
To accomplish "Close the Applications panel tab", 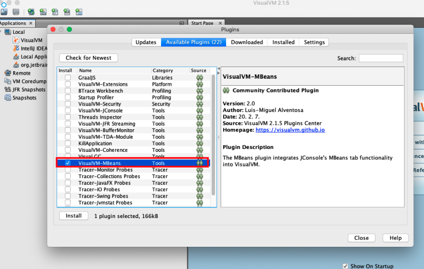I will point(31,23).
